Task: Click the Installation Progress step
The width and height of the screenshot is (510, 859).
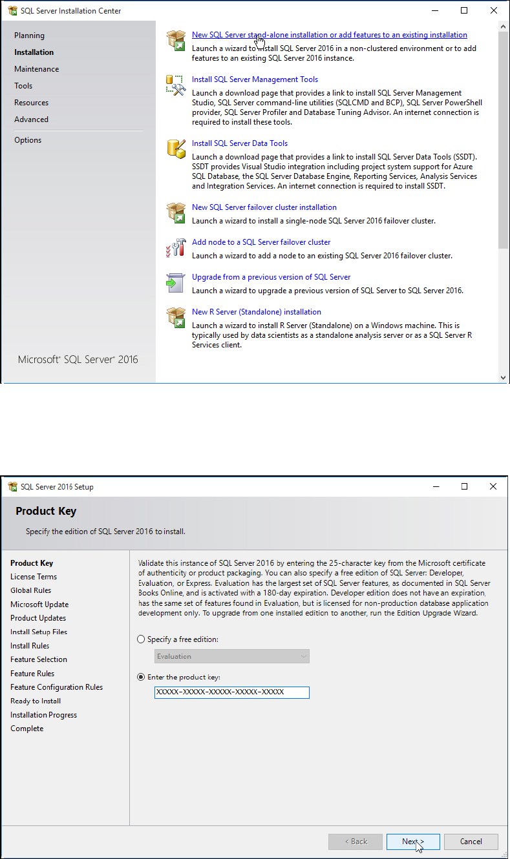Action: pyautogui.click(x=44, y=715)
